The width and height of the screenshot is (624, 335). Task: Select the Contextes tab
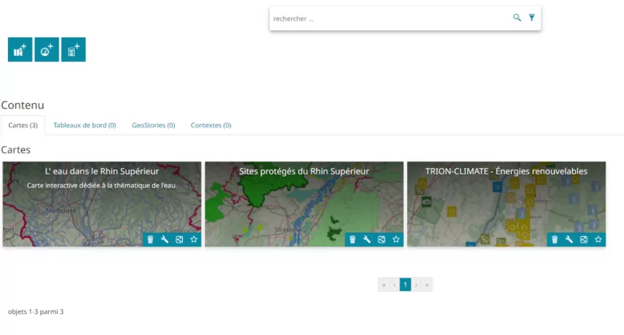[210, 125]
